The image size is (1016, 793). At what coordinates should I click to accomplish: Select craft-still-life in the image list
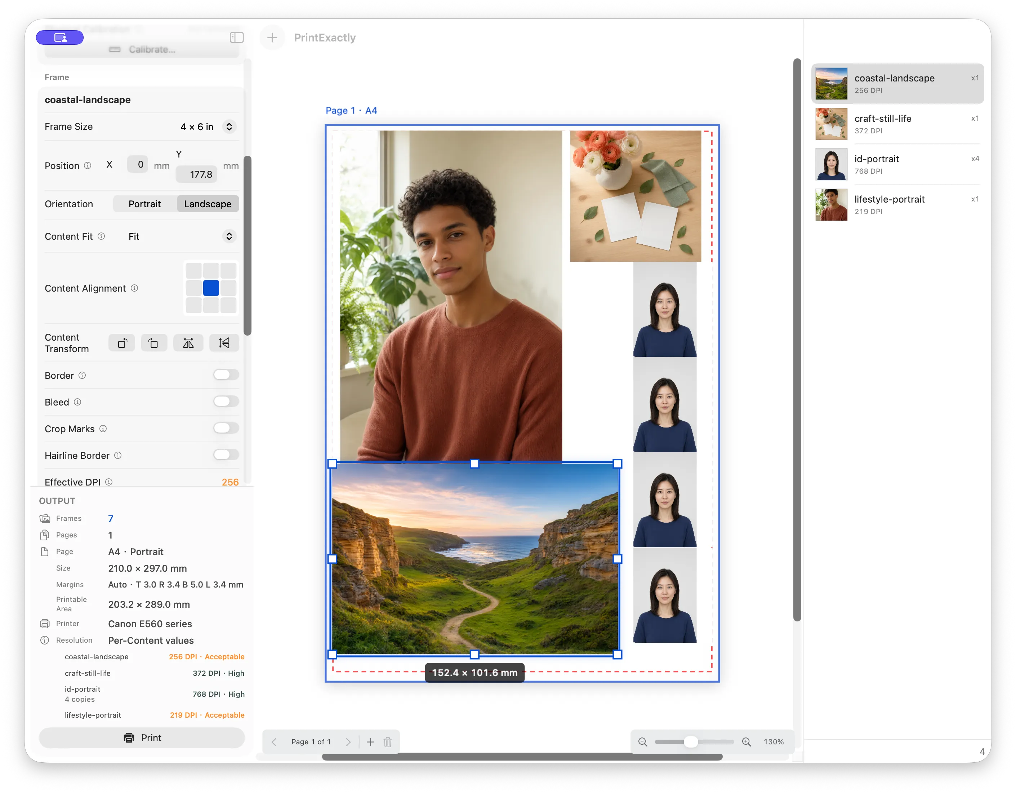[x=897, y=124]
